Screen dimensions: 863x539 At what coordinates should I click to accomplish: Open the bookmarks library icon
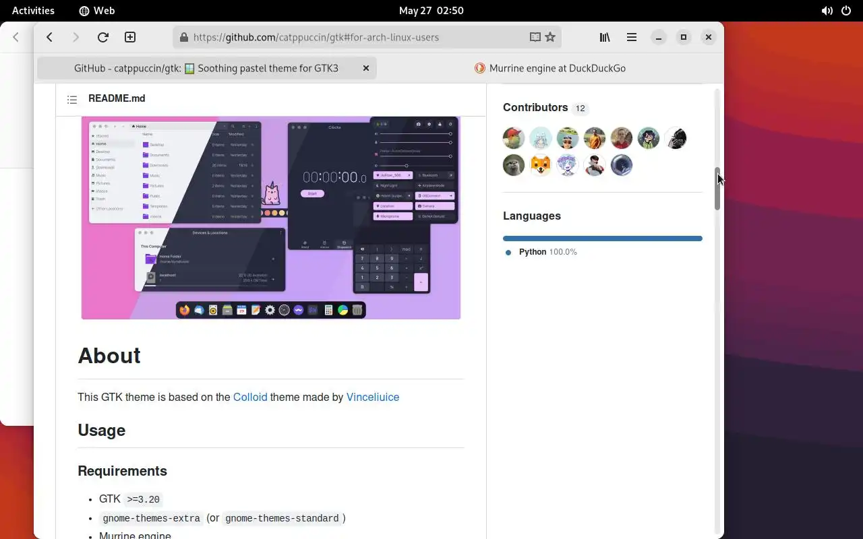coord(605,37)
